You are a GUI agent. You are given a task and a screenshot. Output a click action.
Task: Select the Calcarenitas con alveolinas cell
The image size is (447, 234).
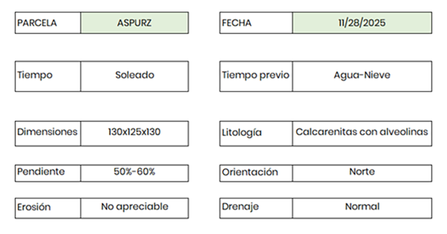pyautogui.click(x=362, y=133)
